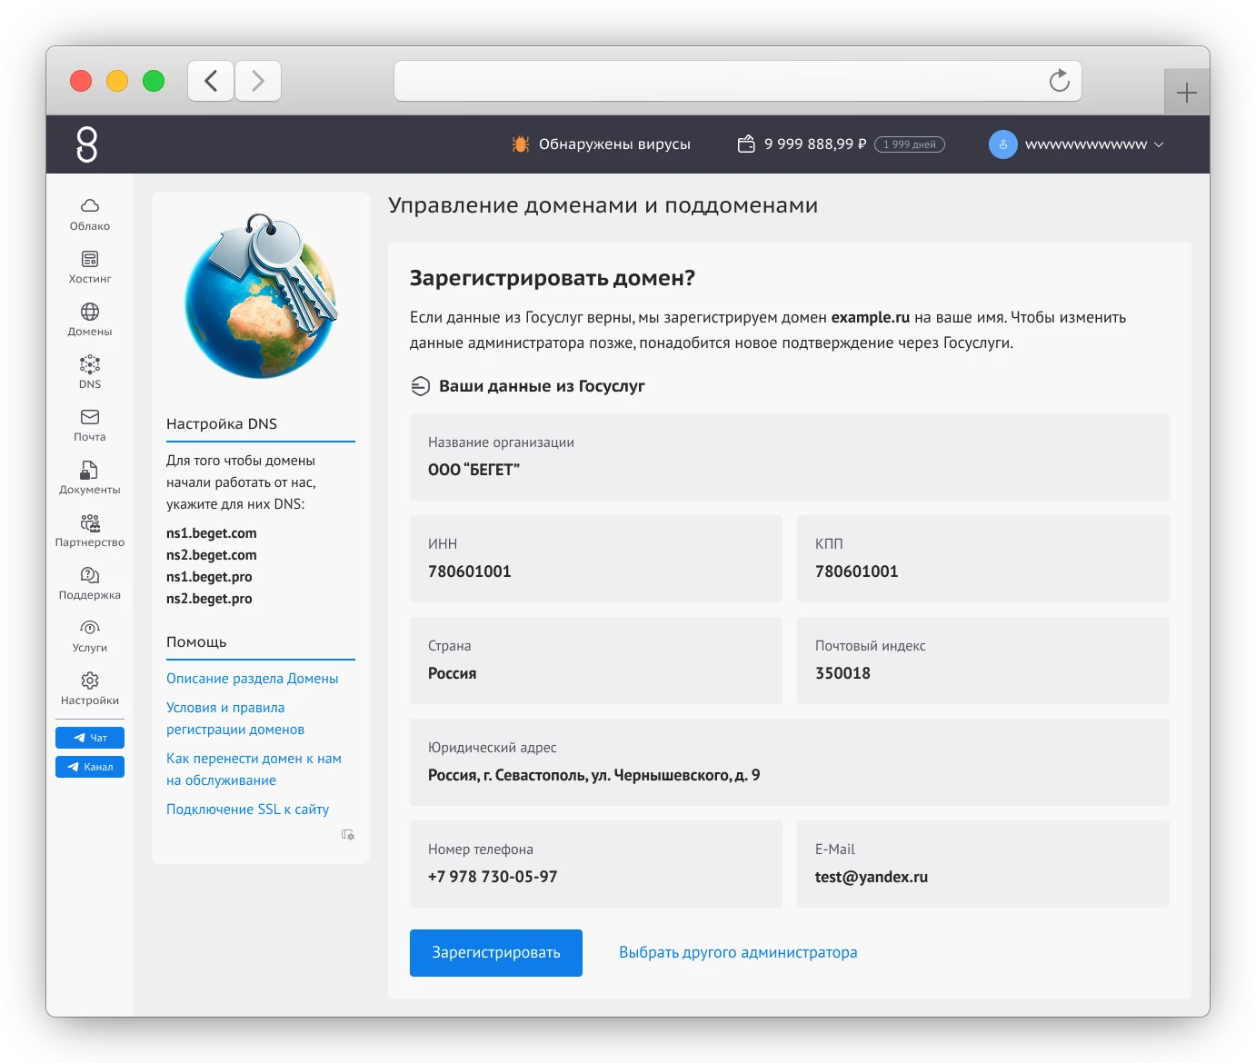This screenshot has width=1256, height=1063.
Task: Click the balance 9 999 888,99 ₽
Action: click(815, 144)
